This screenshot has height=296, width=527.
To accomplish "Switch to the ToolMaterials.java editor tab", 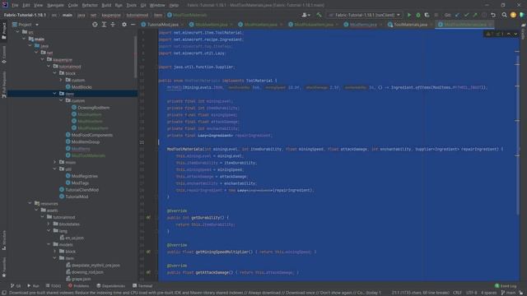I will click(411, 25).
